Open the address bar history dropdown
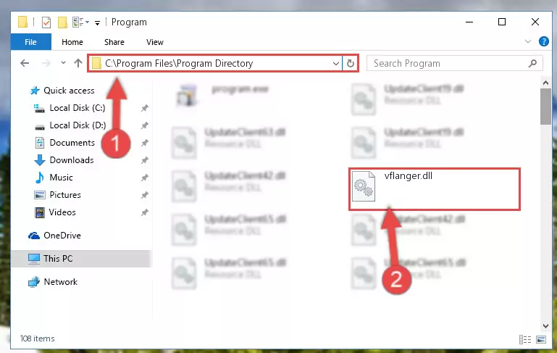This screenshot has width=557, height=353. click(335, 64)
